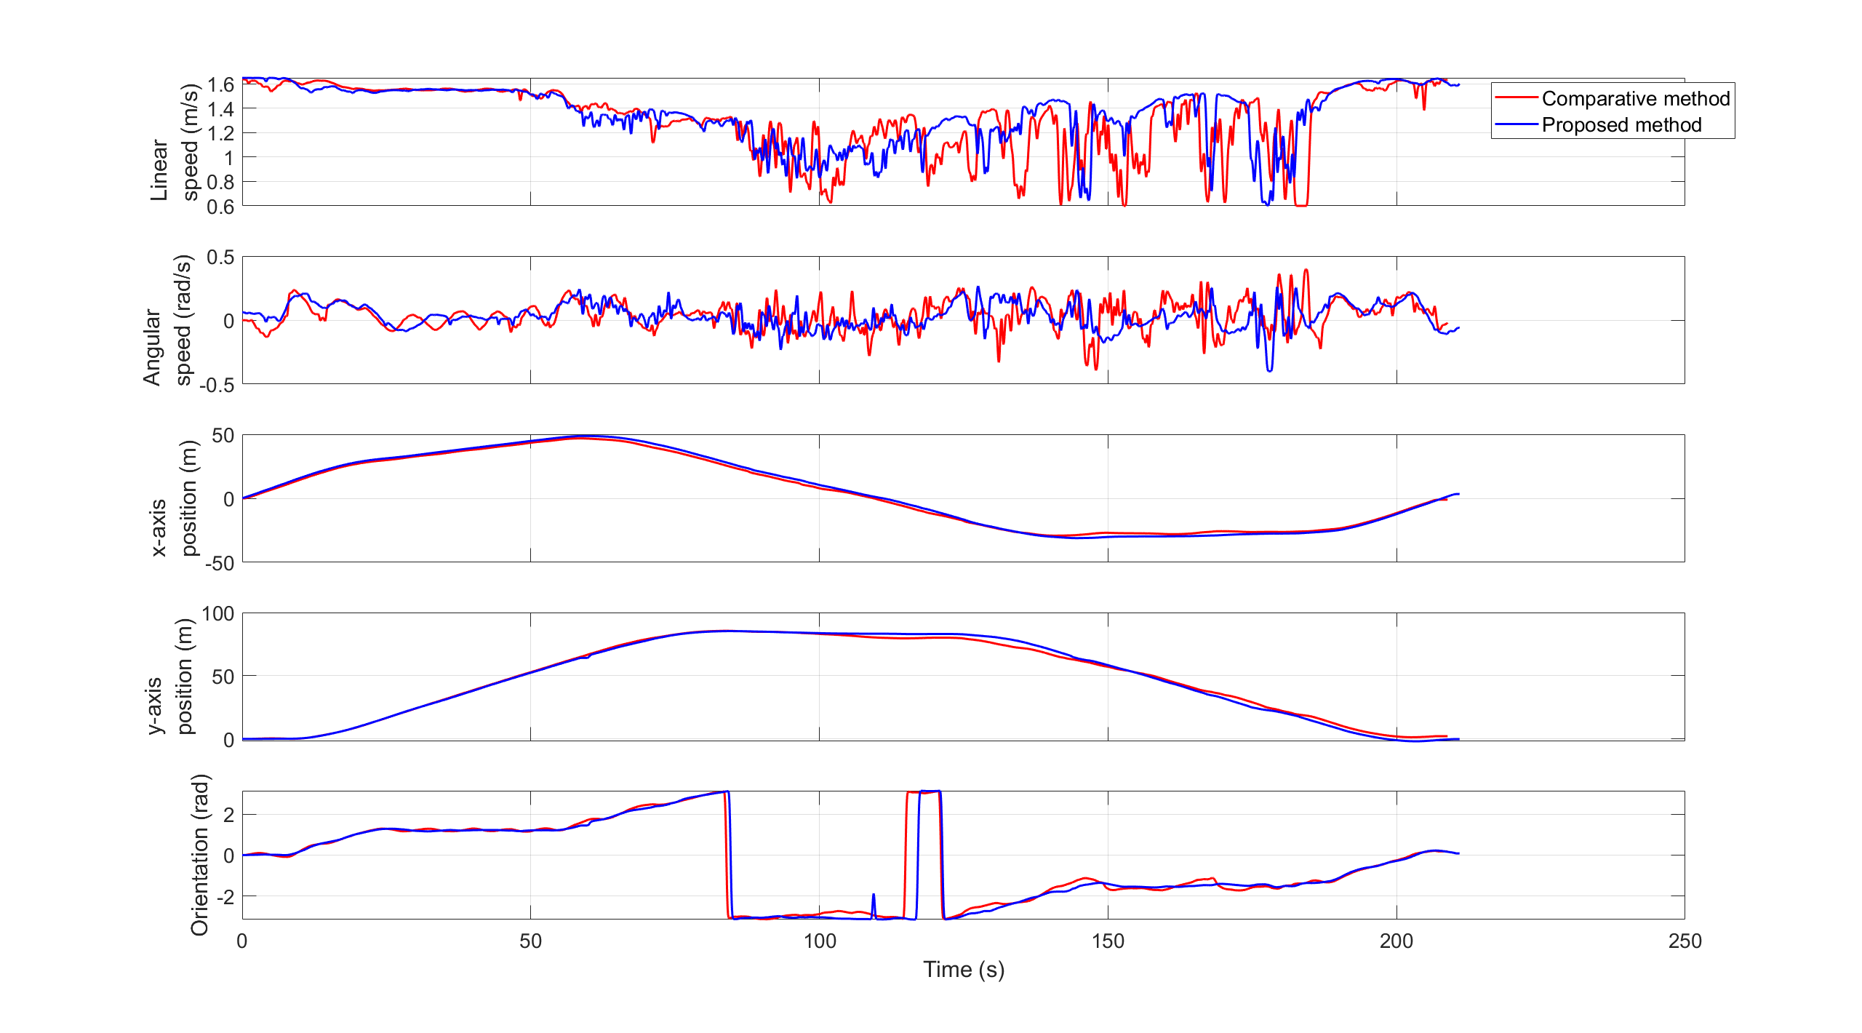Click the 100 tick on y-axis position plot

[217, 614]
